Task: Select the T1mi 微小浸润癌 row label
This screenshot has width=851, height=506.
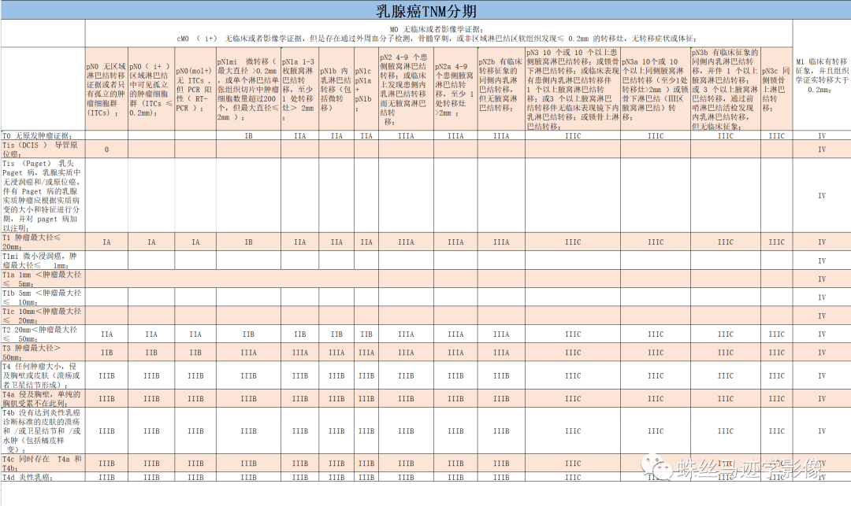Action: pos(43,260)
